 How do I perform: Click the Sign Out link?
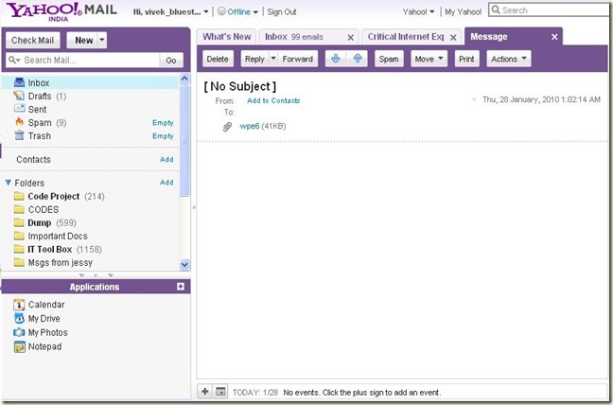click(x=282, y=12)
